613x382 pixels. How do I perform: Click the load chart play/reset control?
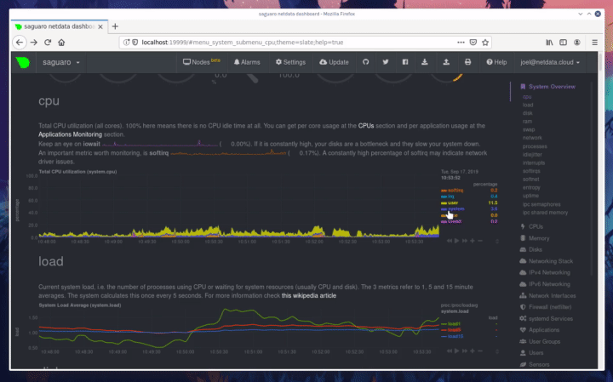point(456,351)
